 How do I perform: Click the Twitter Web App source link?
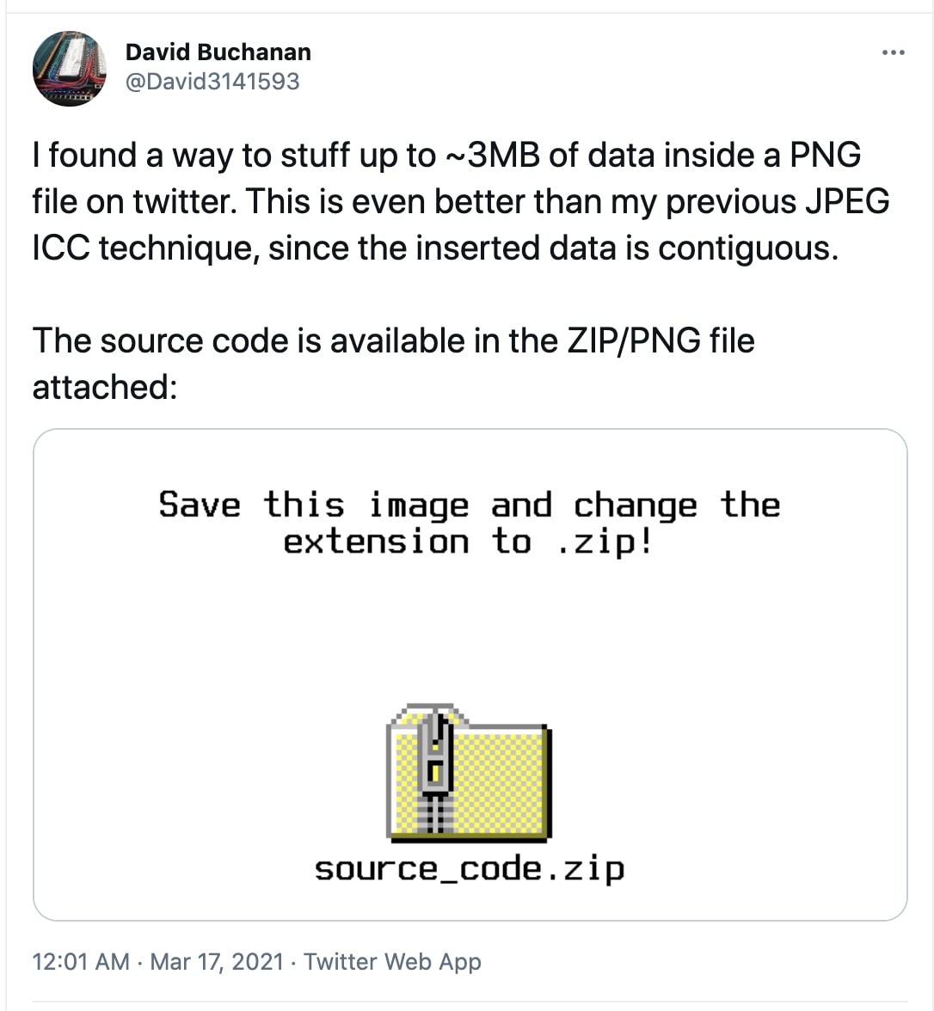click(391, 961)
